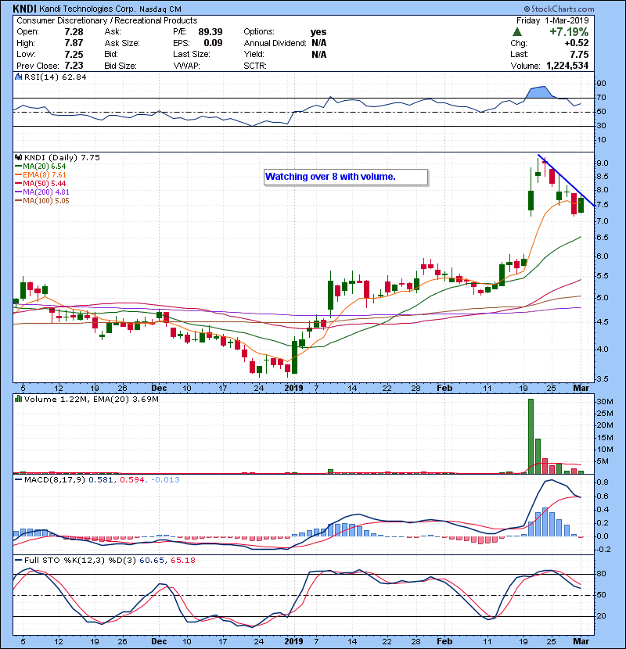Click the RSI(14) legend marker icon
The width and height of the screenshot is (626, 649).
(x=16, y=77)
